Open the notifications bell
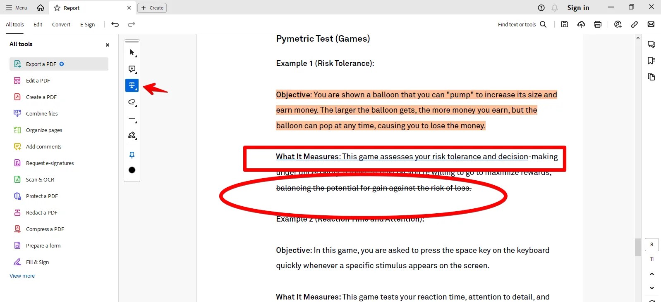Image resolution: width=661 pixels, height=302 pixels. click(555, 8)
